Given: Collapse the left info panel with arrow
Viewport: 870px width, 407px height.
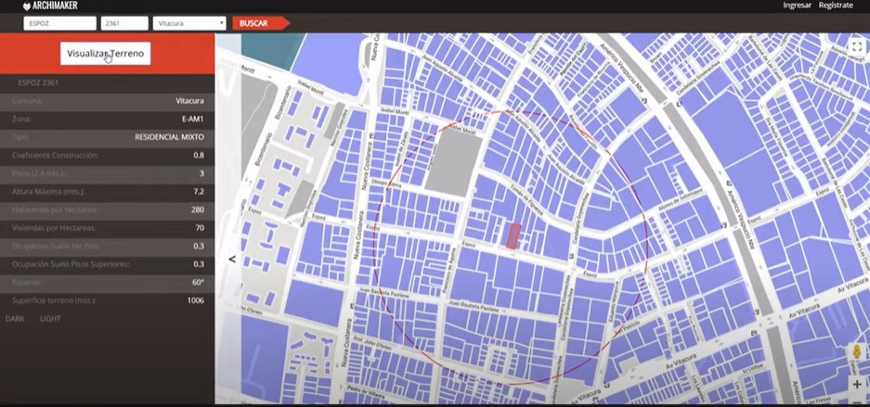Looking at the screenshot, I should 232,260.
